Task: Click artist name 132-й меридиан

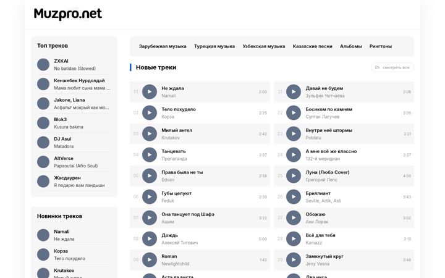Action: 323,159
